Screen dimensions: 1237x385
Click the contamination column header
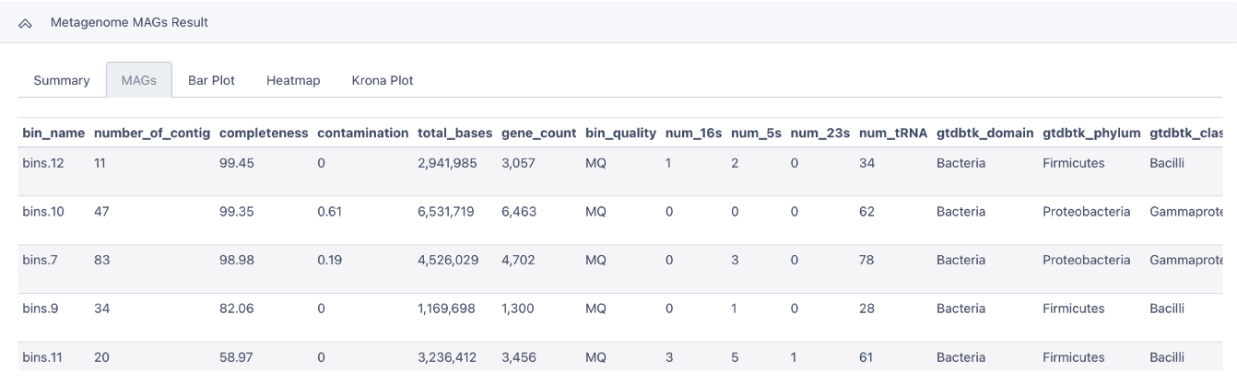[x=362, y=134]
